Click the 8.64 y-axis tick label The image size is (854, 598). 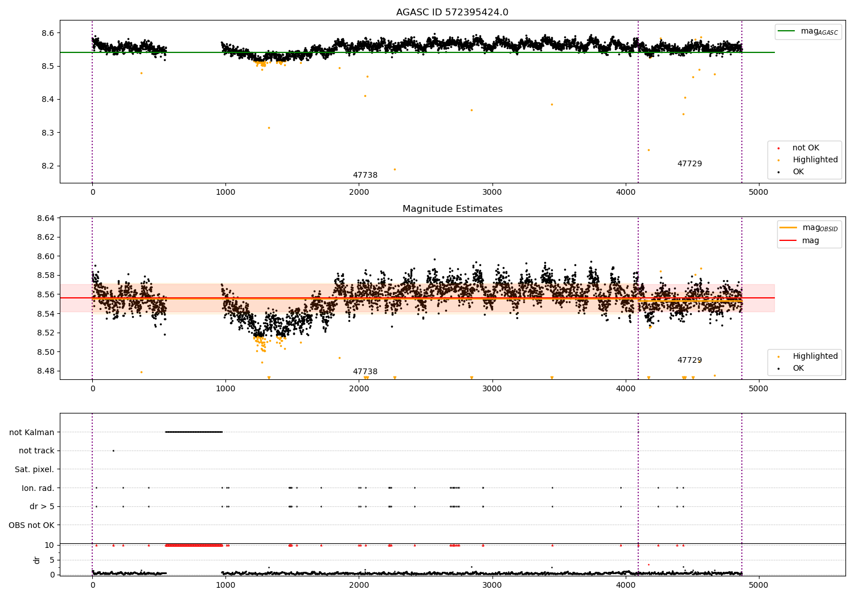[46, 218]
